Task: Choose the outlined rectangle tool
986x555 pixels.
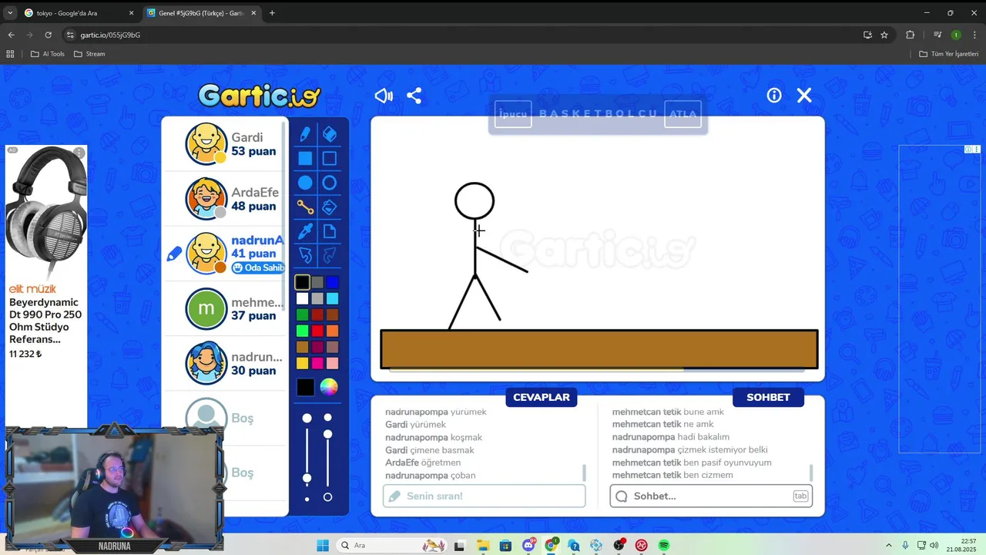Action: click(330, 159)
